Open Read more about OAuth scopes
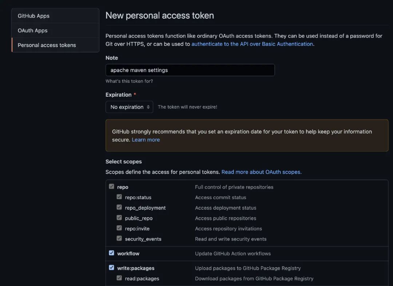 pos(261,172)
